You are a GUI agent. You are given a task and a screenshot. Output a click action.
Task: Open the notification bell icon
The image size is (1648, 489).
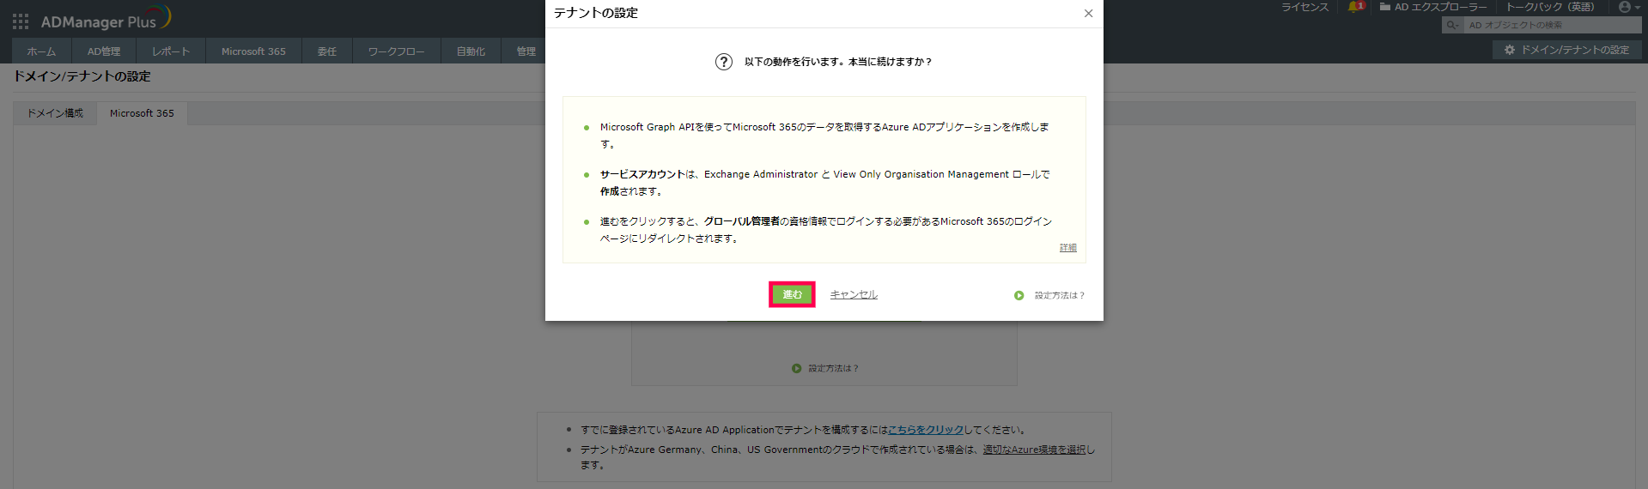[x=1355, y=7]
